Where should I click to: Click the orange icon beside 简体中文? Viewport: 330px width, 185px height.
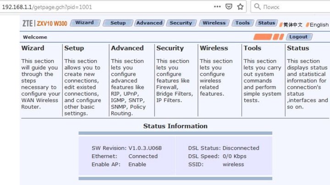point(281,25)
